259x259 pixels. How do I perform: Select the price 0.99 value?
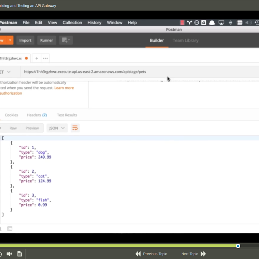(x=42, y=205)
